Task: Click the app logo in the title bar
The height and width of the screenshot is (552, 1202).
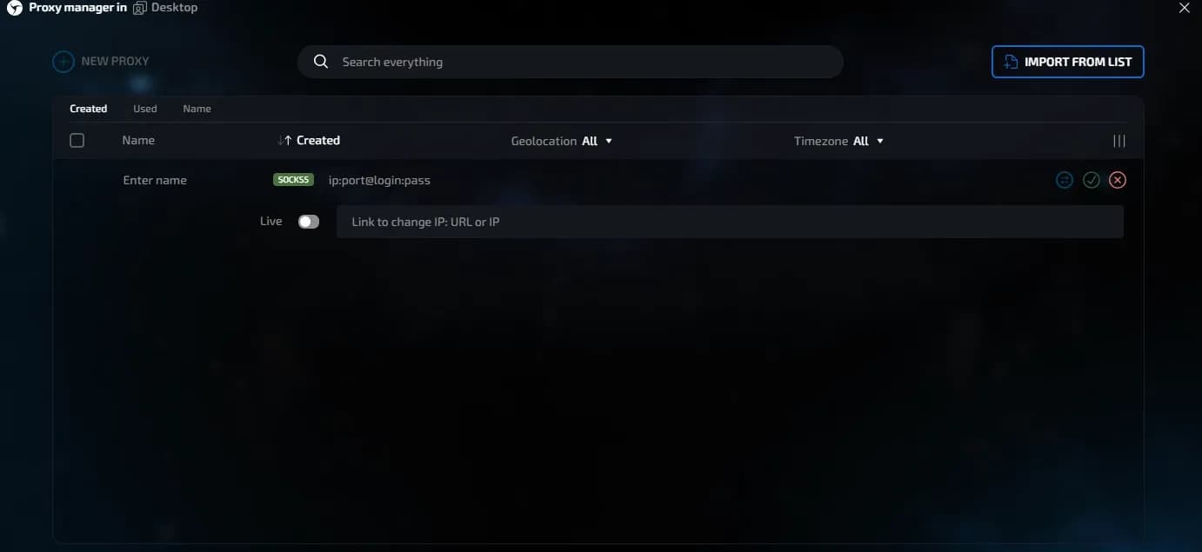Action: pos(14,8)
